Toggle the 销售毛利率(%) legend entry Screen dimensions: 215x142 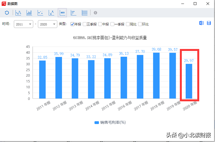coord(110,122)
